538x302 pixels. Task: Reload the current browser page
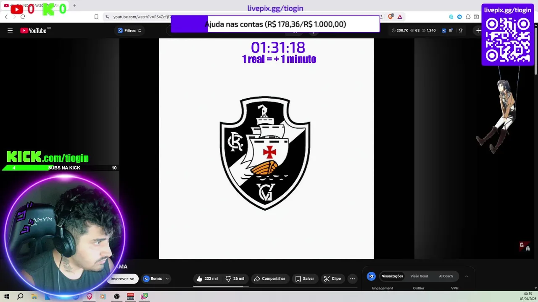pos(23,17)
